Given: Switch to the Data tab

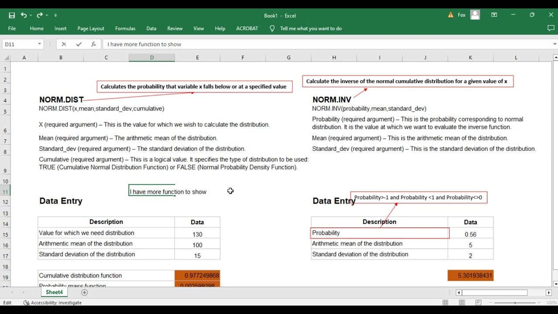Looking at the screenshot, I should click(151, 28).
